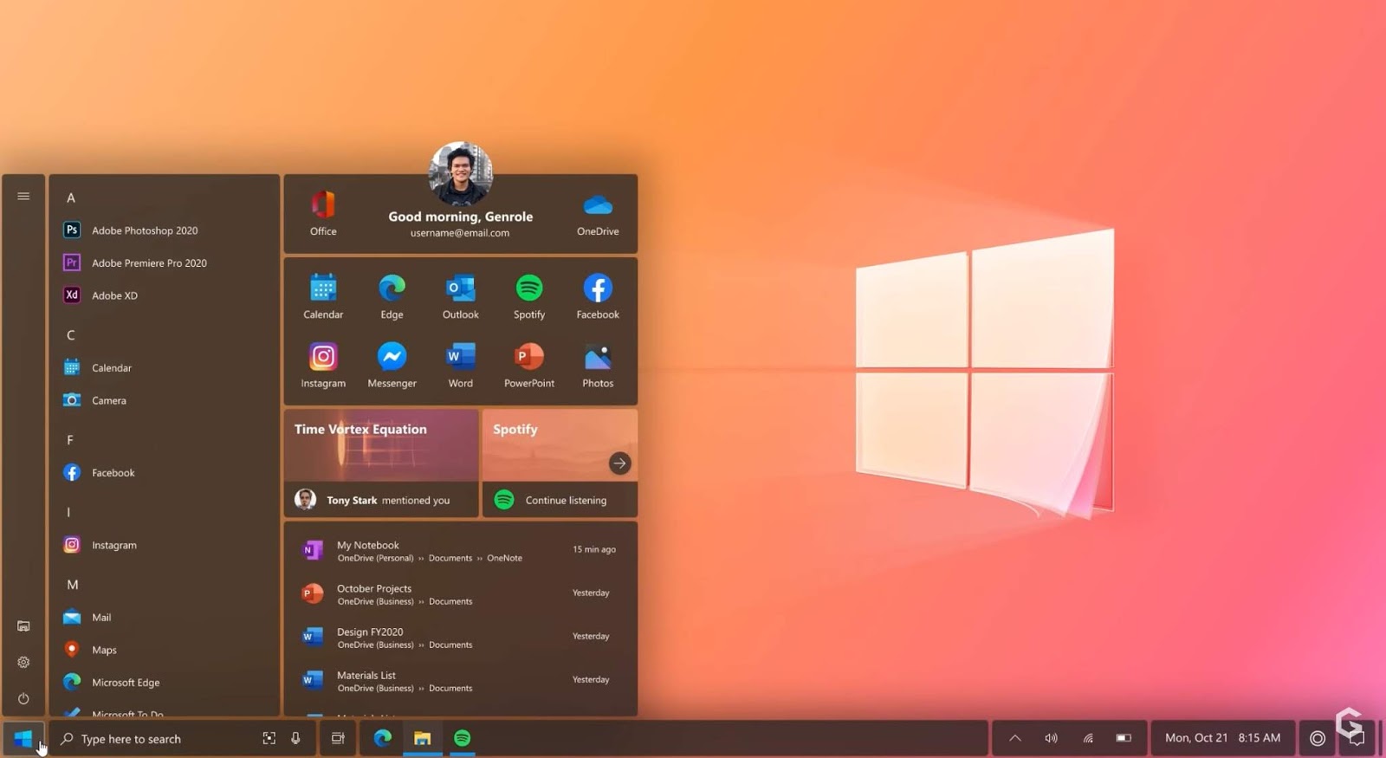Click Tony Stark mentioned you notification
This screenshot has height=758, width=1386.
click(381, 500)
